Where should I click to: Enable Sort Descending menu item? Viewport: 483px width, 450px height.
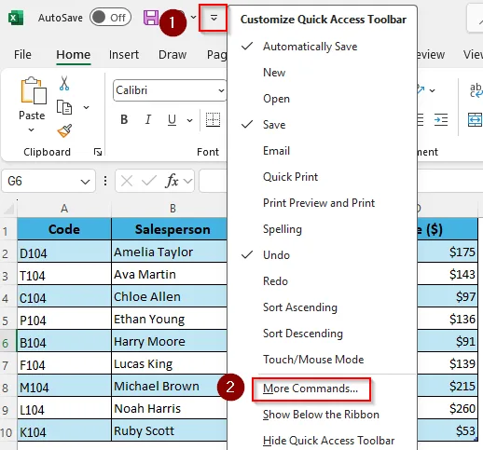[322, 334]
